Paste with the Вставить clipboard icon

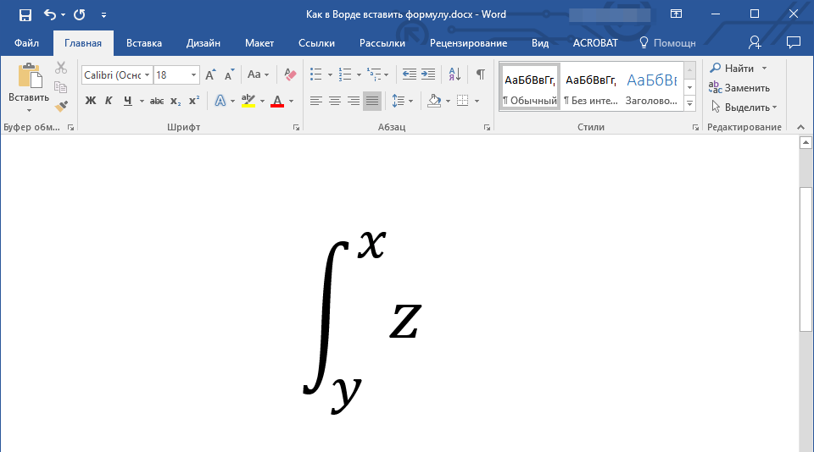[x=30, y=76]
